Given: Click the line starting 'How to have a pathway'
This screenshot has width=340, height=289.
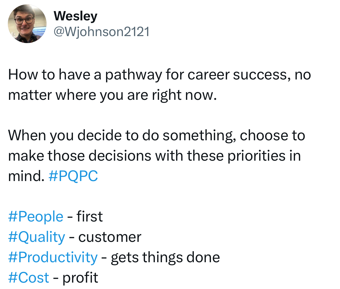Looking at the screenshot, I should click(160, 75).
